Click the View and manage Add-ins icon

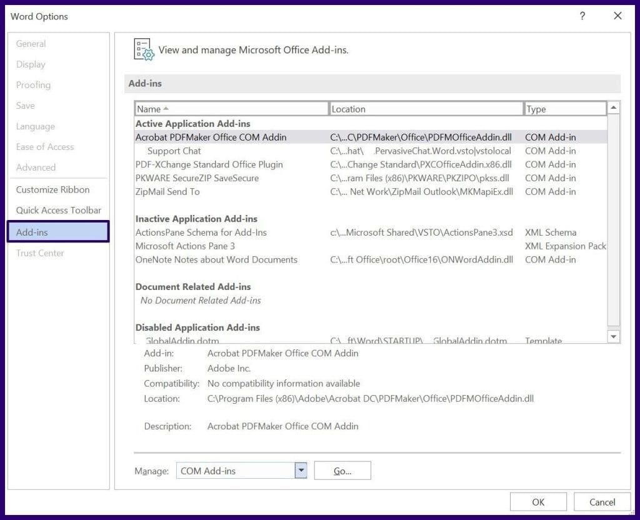coord(142,50)
